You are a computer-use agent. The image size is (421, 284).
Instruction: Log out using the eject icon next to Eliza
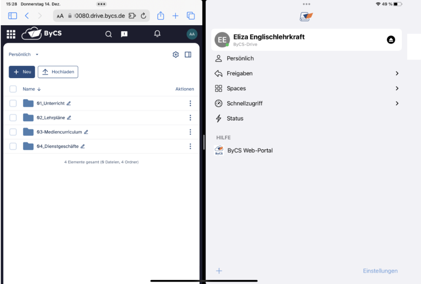(x=391, y=40)
